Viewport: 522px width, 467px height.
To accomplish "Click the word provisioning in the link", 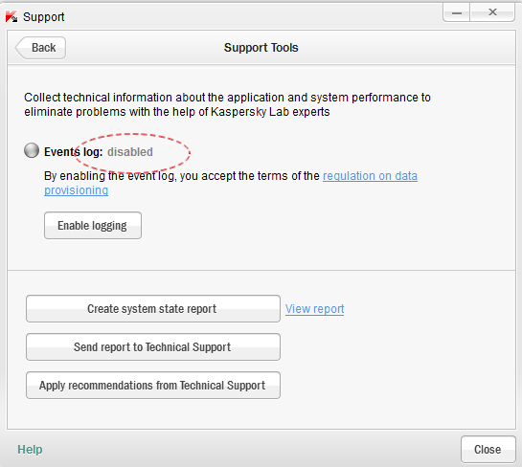I will pyautogui.click(x=77, y=190).
